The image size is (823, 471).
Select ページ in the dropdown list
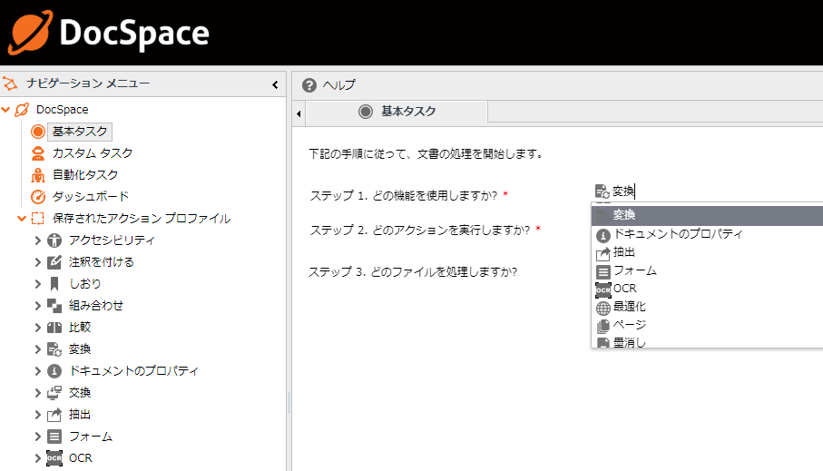pyautogui.click(x=707, y=325)
